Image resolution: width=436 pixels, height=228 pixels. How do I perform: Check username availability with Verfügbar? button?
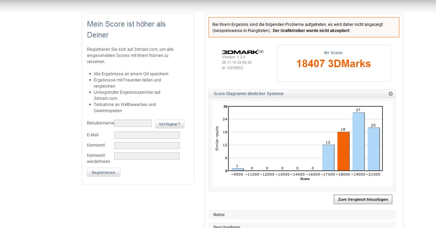(x=169, y=124)
